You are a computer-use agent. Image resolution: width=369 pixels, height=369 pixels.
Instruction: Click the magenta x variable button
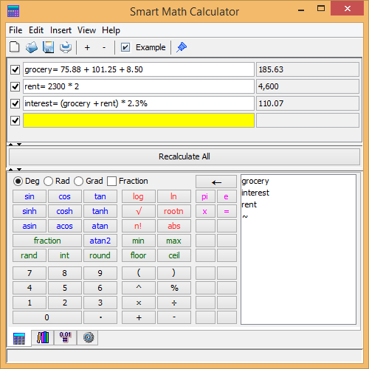(x=205, y=211)
